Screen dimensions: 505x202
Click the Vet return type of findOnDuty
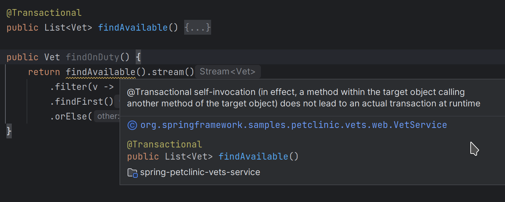pyautogui.click(x=52, y=57)
